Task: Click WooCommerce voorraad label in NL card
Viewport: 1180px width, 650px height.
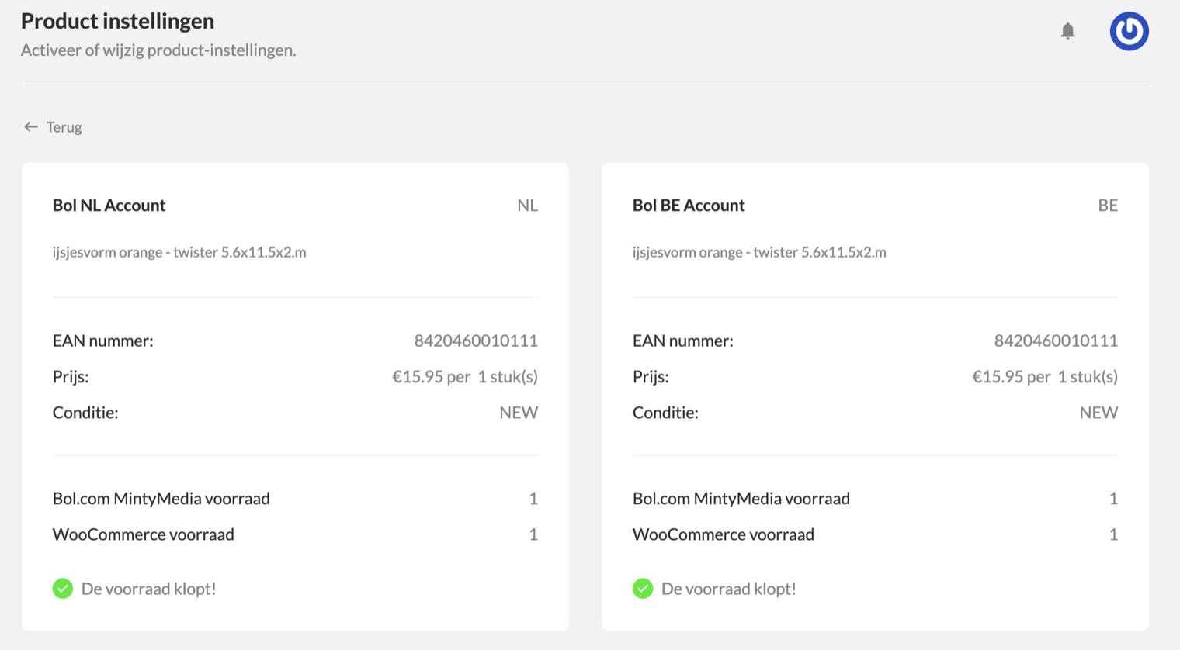Action: coord(144,534)
